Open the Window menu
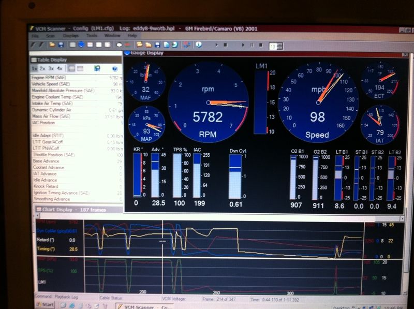The height and width of the screenshot is (309, 414). tap(112, 36)
